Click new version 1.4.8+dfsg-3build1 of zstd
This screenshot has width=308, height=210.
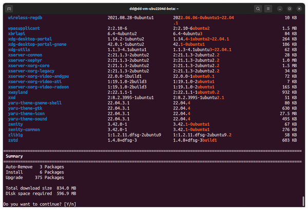[x=195, y=140]
